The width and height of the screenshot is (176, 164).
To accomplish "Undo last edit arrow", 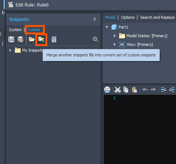I will coord(145,90).
